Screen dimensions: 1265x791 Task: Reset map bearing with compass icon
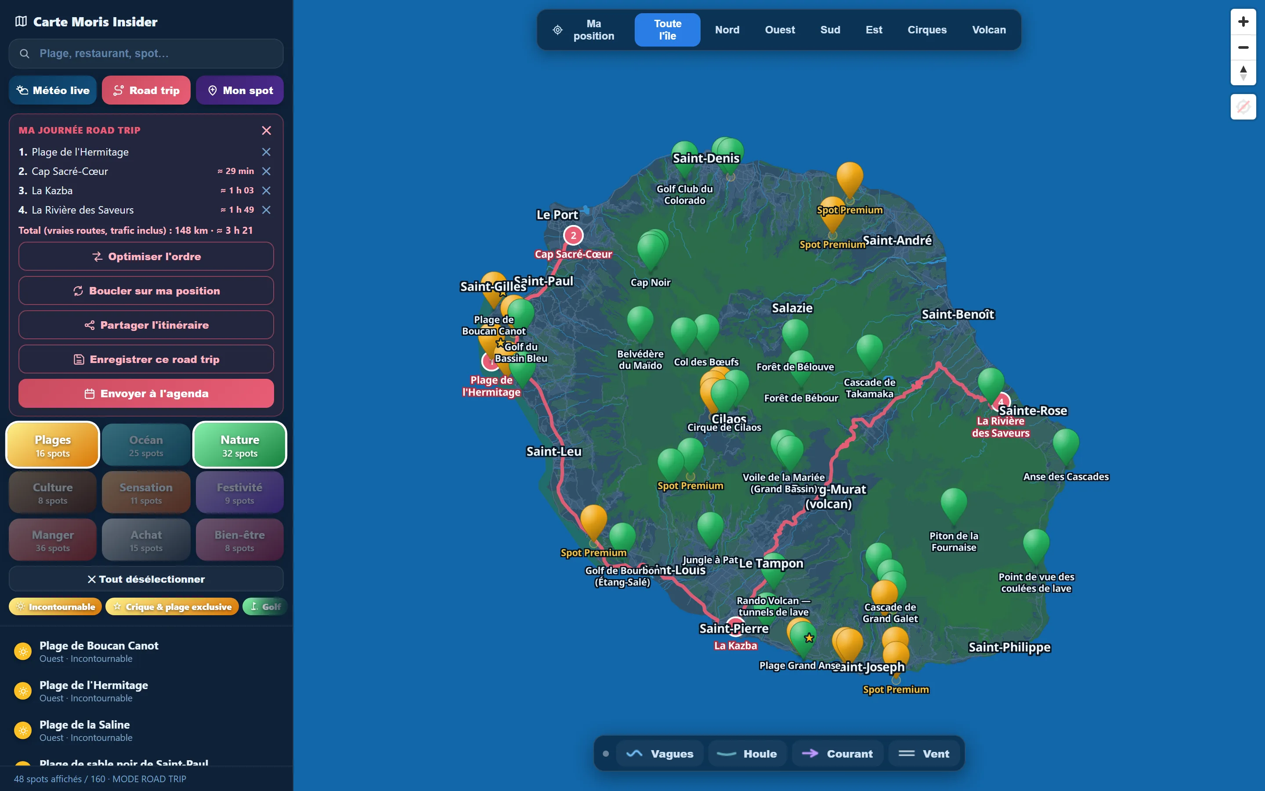(1243, 73)
